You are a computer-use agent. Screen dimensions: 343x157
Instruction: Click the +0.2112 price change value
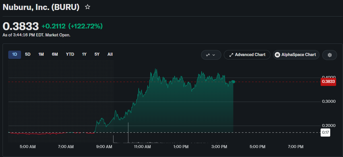pos(53,26)
